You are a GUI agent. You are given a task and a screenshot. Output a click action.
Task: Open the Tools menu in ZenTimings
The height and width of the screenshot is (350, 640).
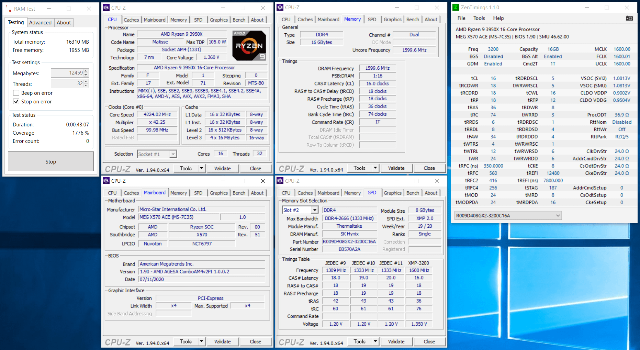coord(479,18)
